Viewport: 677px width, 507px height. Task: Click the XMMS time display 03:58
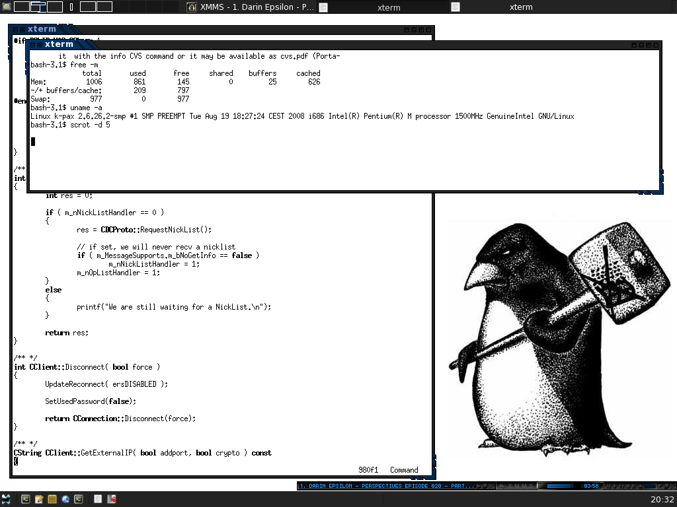coord(591,486)
